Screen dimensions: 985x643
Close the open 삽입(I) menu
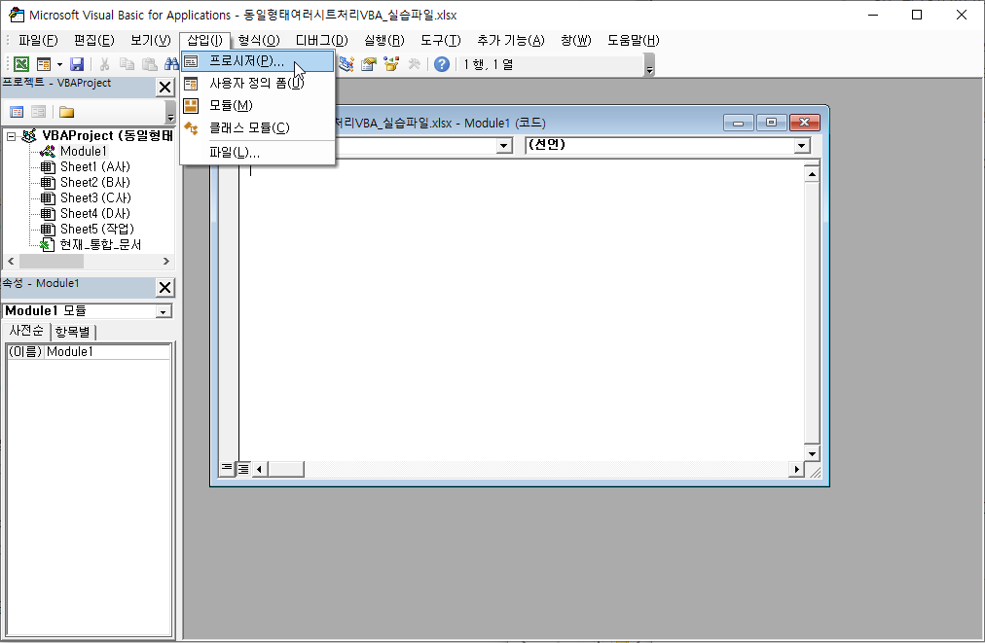point(204,40)
